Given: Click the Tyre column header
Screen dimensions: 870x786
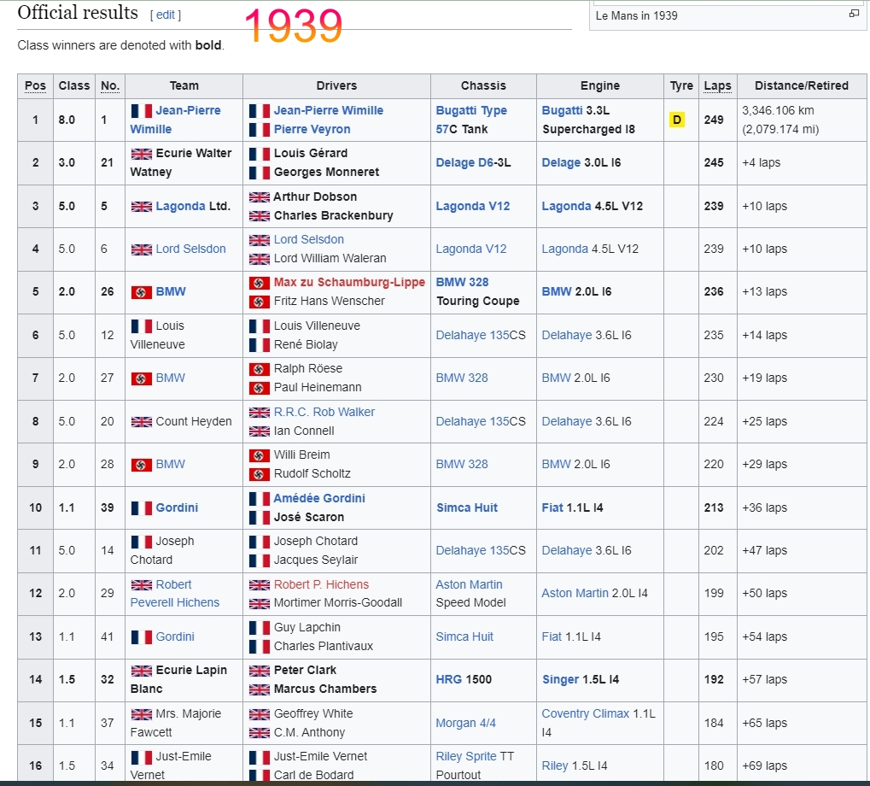Looking at the screenshot, I should [x=681, y=86].
